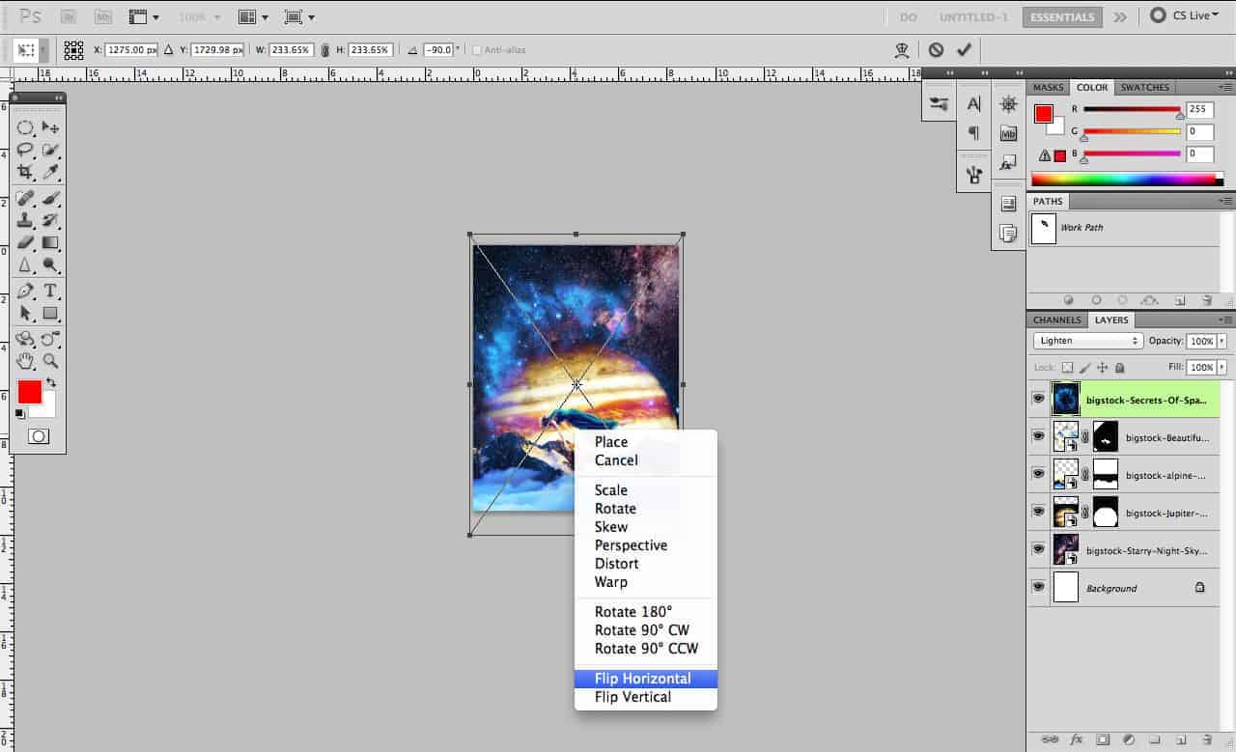
Task: Select the Move tool
Action: (x=51, y=127)
